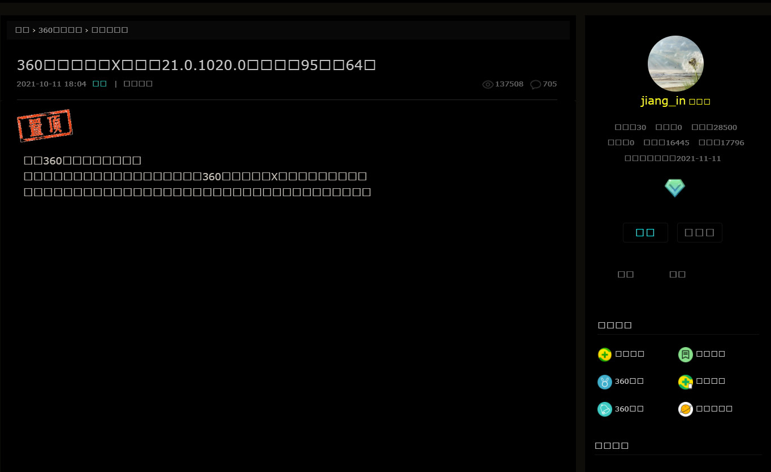Open jiang_in's round avatar picture

675,63
